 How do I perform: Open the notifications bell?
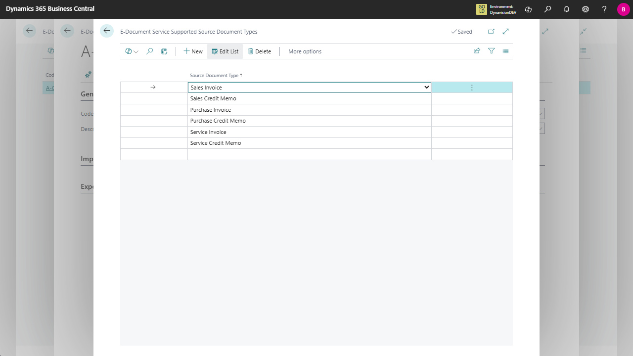tap(566, 9)
